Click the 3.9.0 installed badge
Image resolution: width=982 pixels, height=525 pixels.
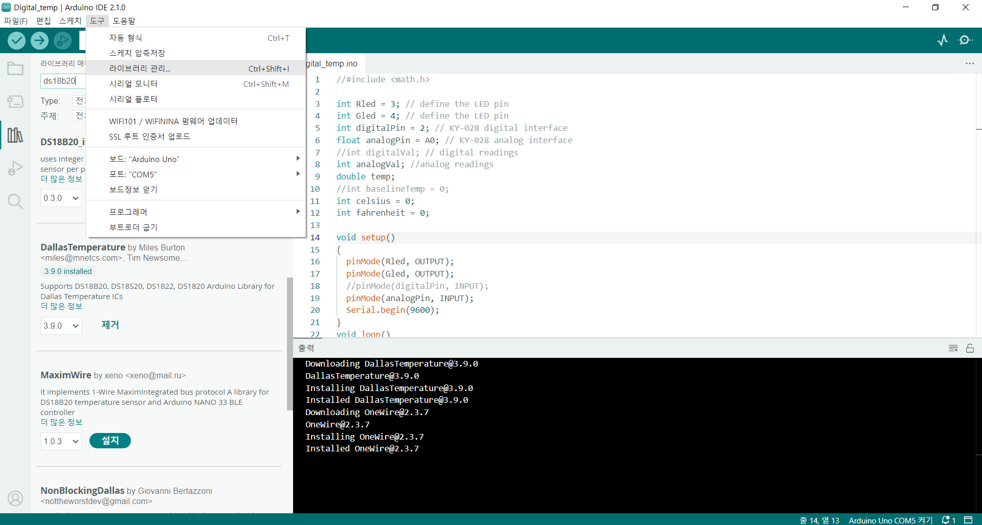(x=68, y=271)
